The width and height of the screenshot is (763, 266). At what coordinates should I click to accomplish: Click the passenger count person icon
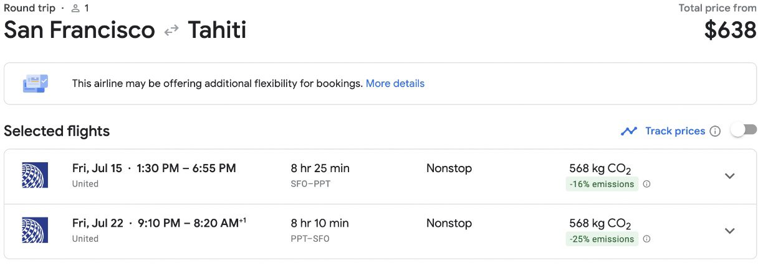click(x=75, y=8)
